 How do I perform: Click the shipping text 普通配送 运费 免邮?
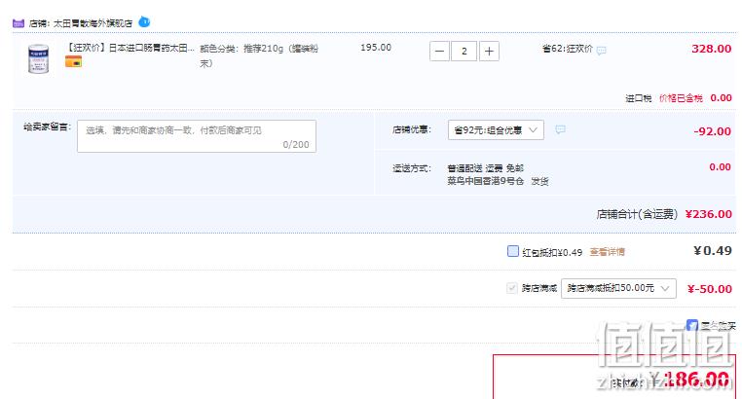[485, 168]
